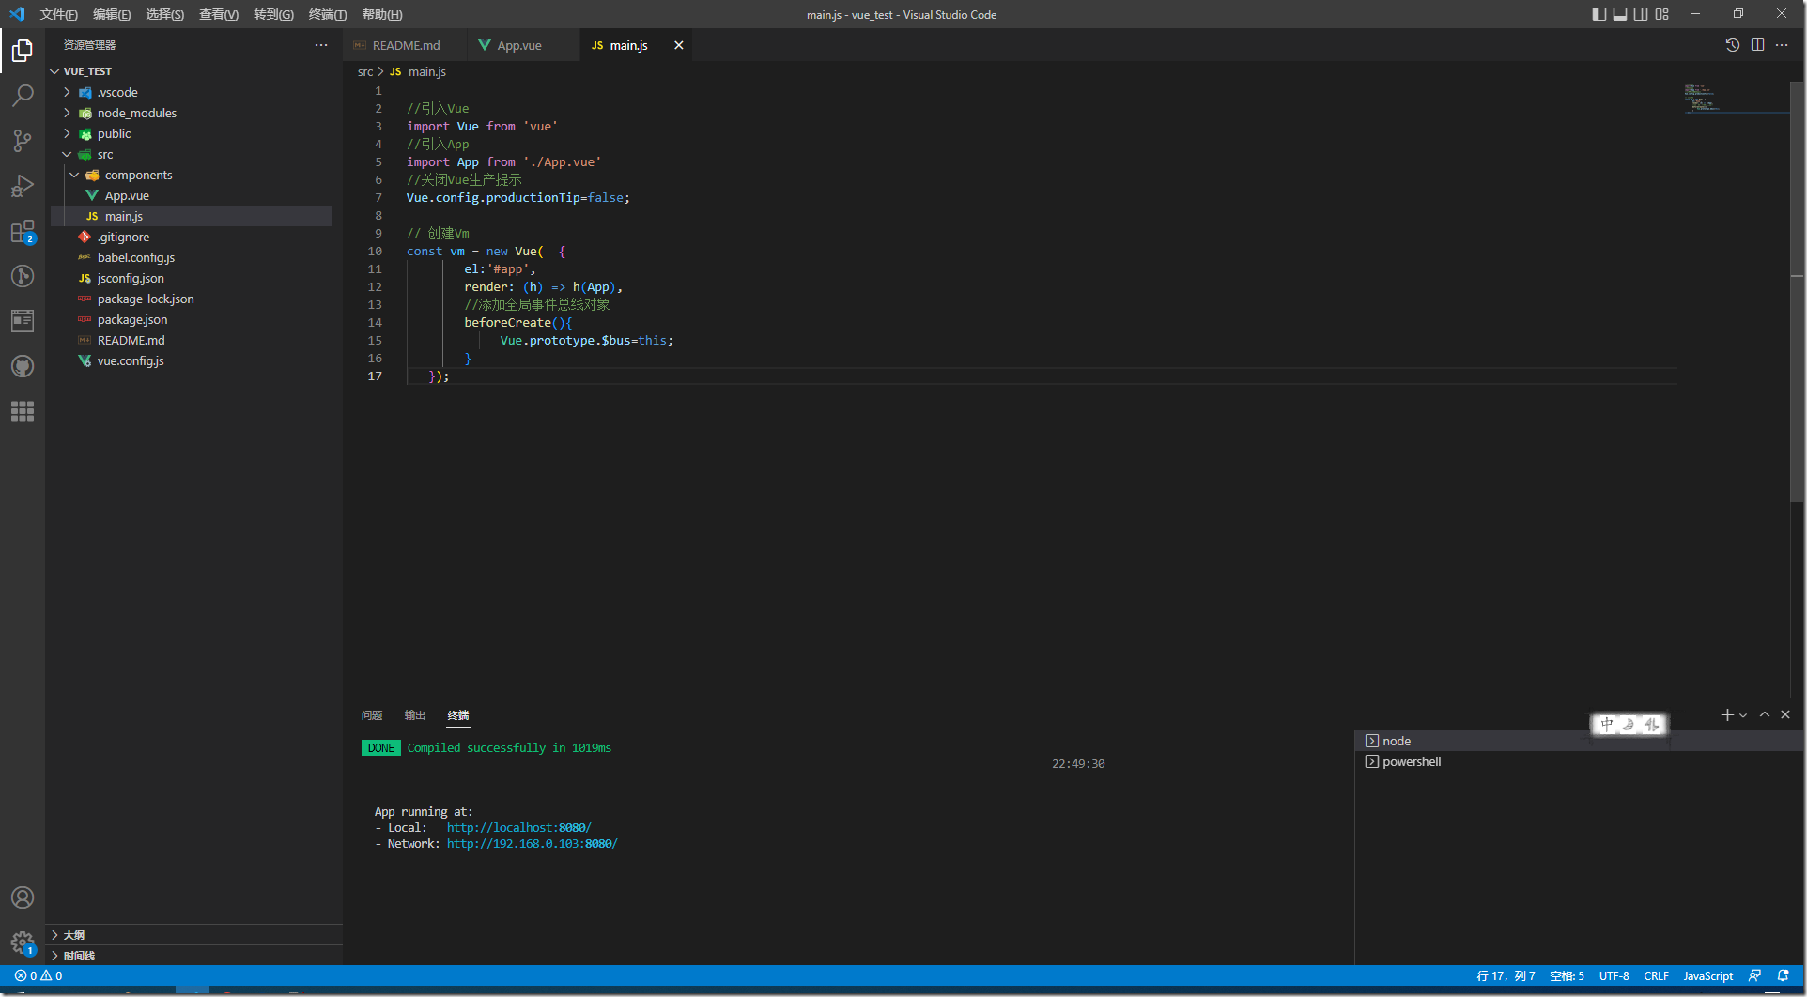The image size is (1807, 997).
Task: Change UTF-8 encoding in status bar
Action: pos(1614,976)
